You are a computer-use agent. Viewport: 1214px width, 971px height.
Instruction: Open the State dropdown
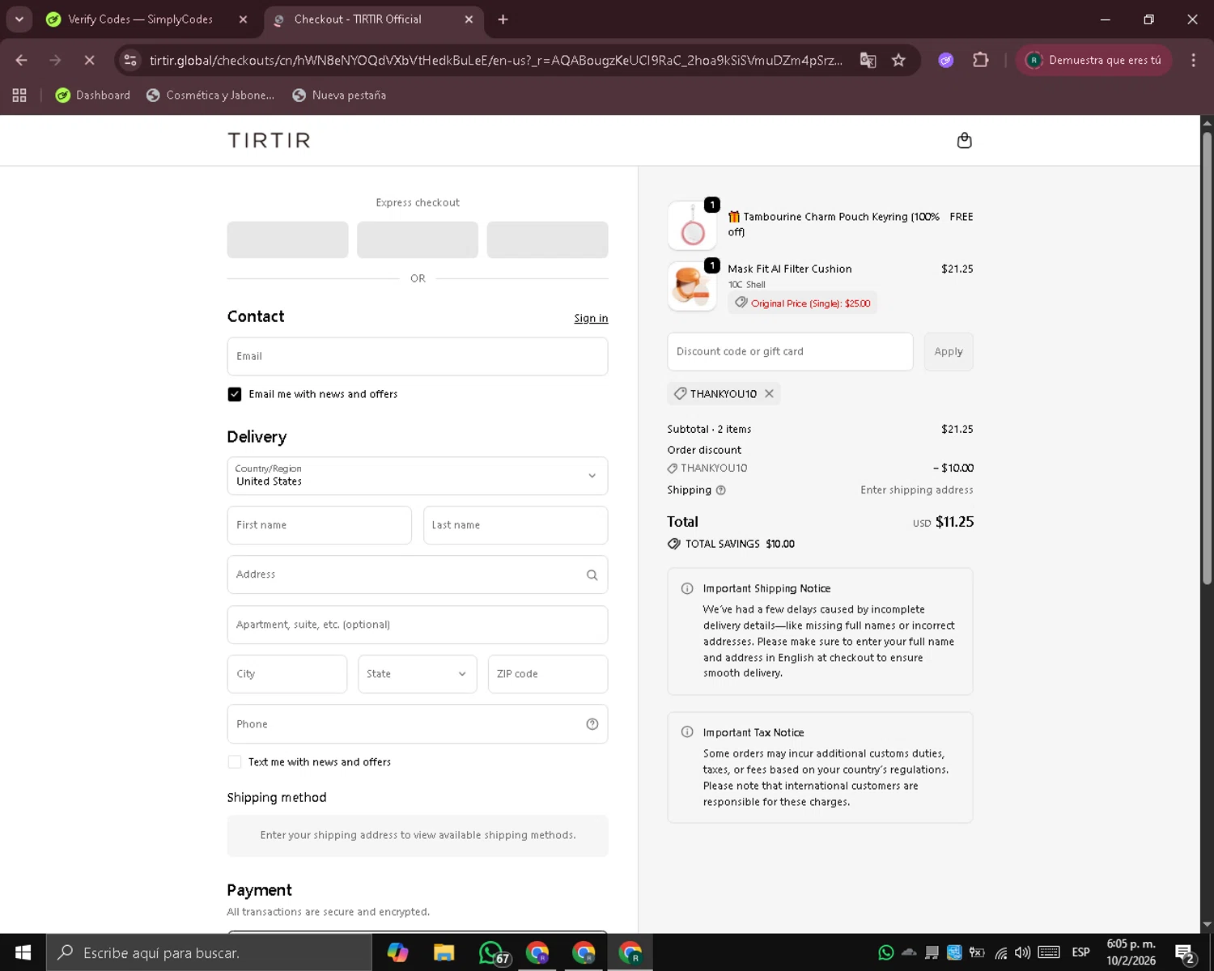[x=418, y=674]
